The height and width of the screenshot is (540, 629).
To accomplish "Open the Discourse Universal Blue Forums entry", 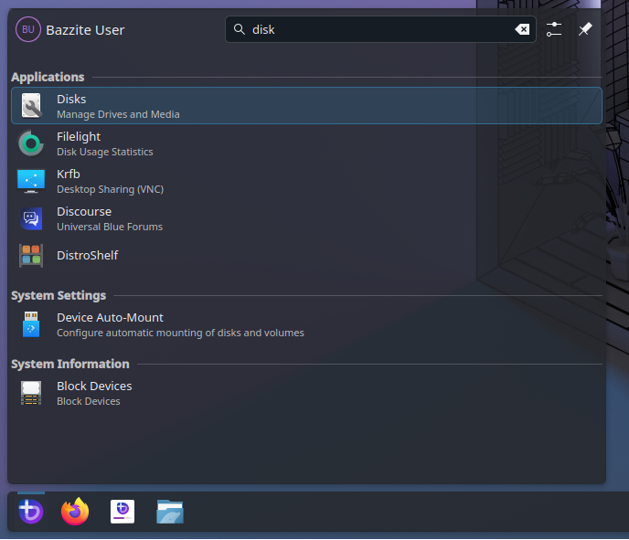I will (96, 218).
